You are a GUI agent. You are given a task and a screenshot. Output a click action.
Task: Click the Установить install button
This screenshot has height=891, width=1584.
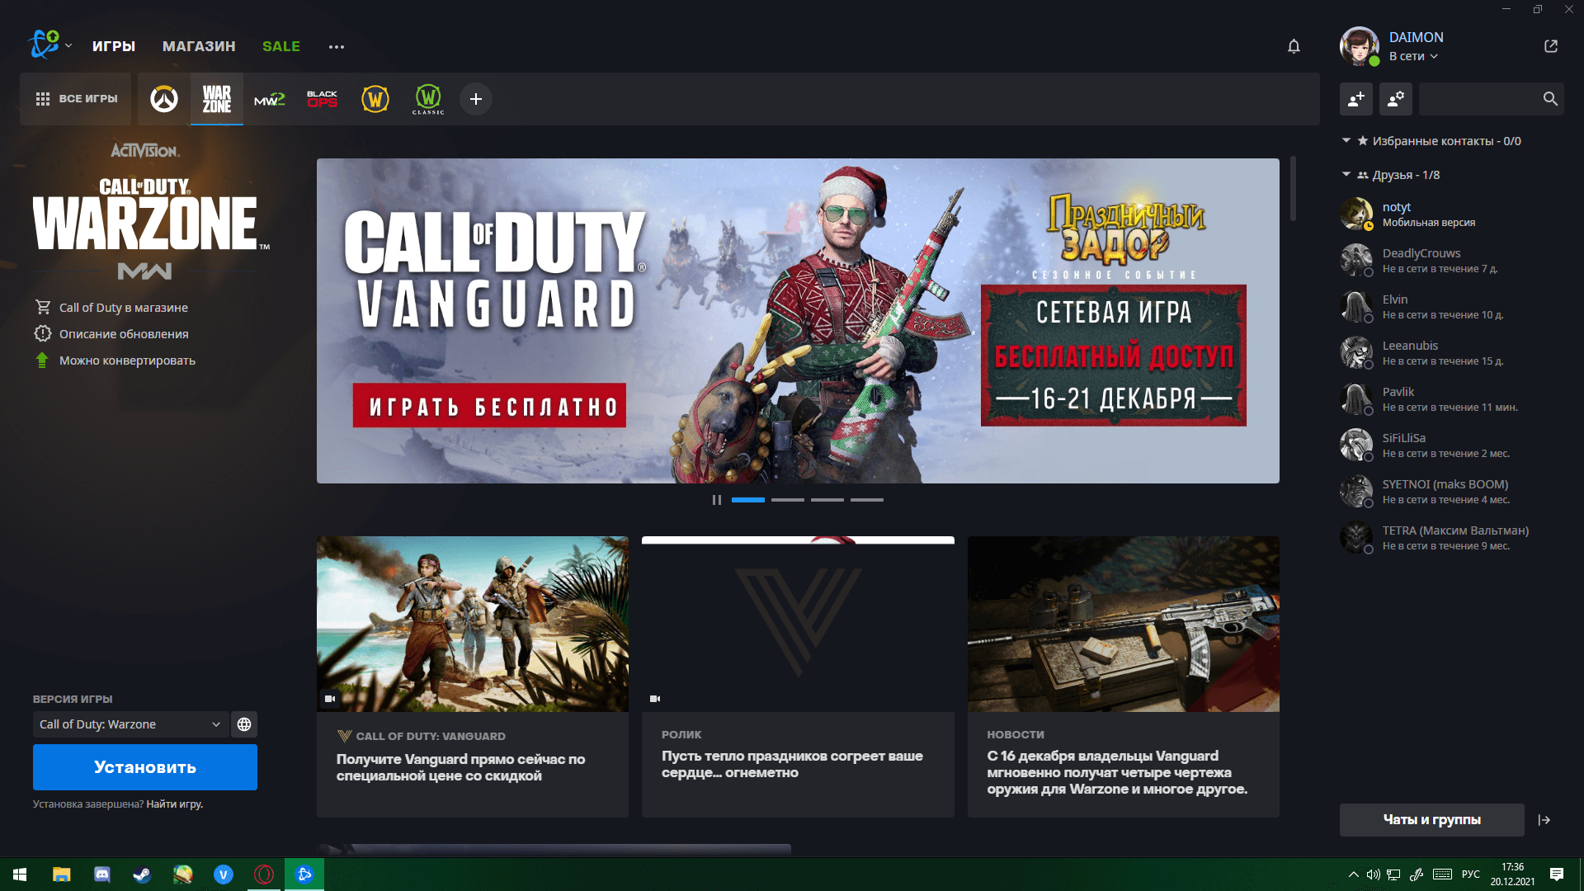145,767
